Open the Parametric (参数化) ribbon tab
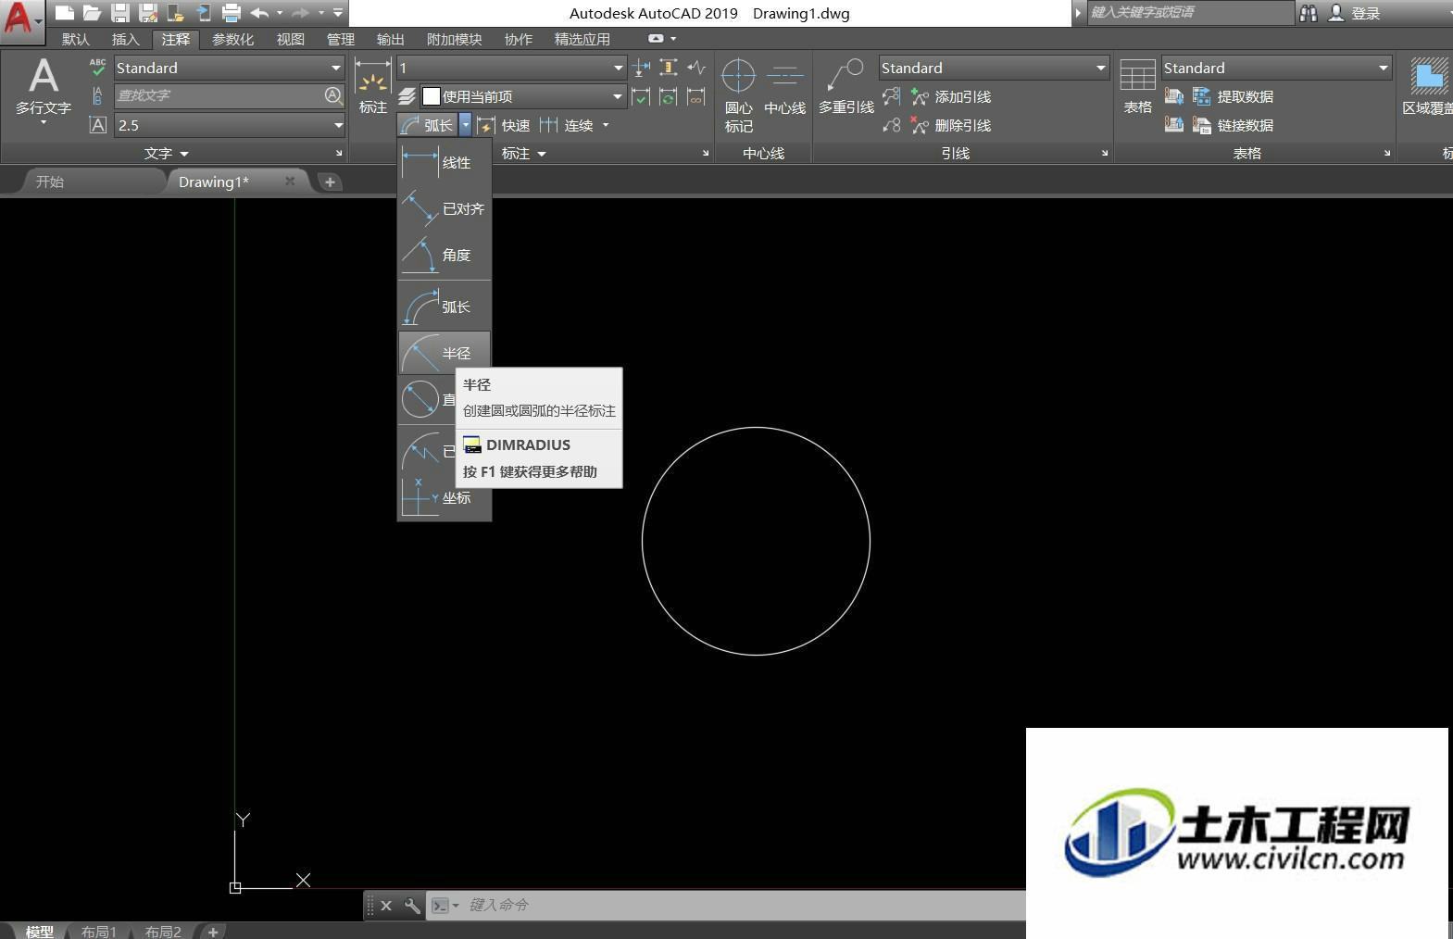 pos(232,39)
